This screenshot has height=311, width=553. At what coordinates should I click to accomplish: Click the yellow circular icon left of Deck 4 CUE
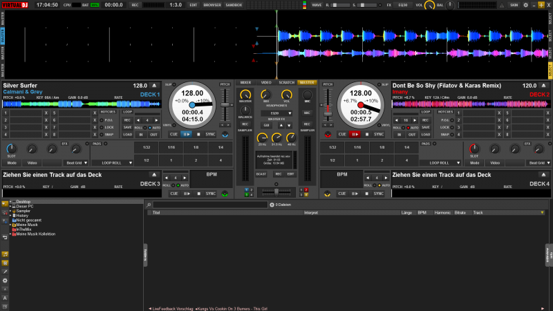(x=327, y=194)
